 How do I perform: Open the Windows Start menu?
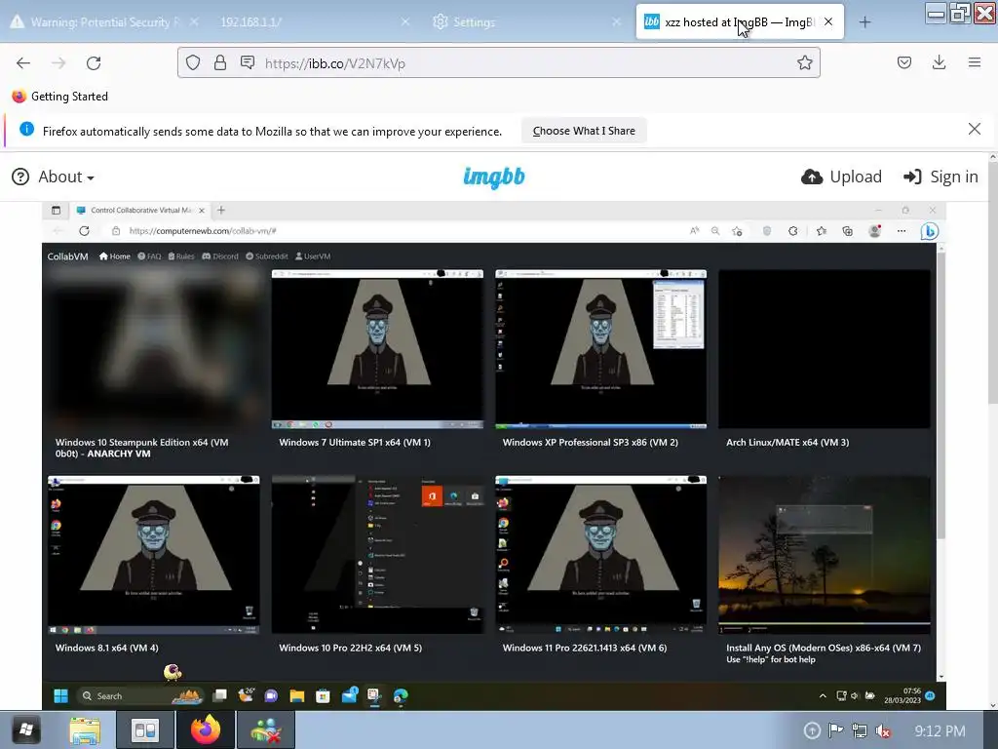pos(25,729)
